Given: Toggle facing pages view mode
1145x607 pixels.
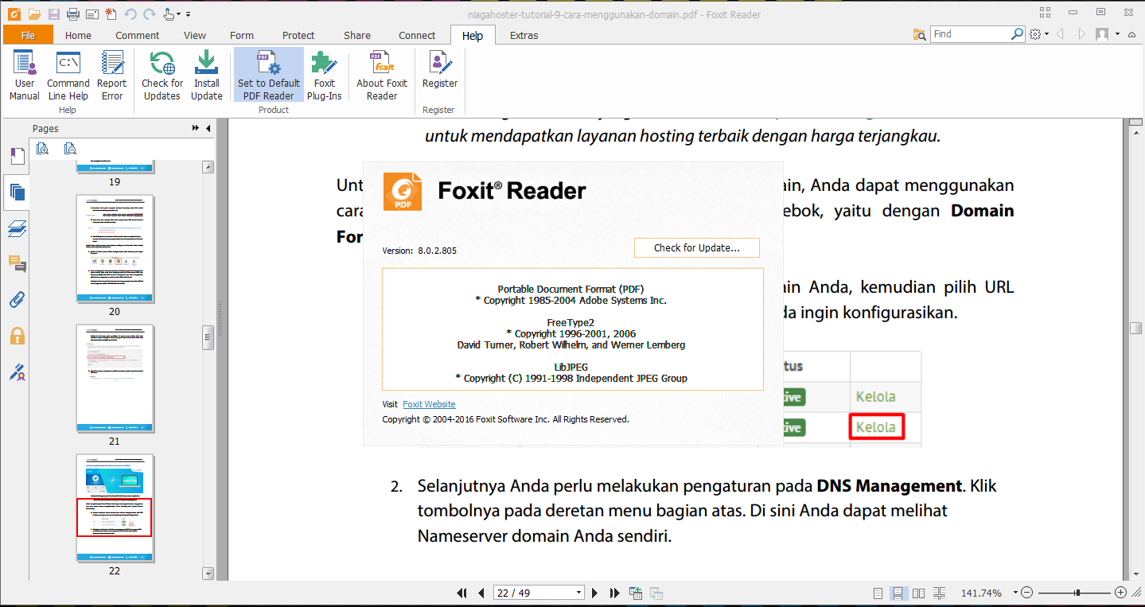Looking at the screenshot, I should [x=919, y=593].
